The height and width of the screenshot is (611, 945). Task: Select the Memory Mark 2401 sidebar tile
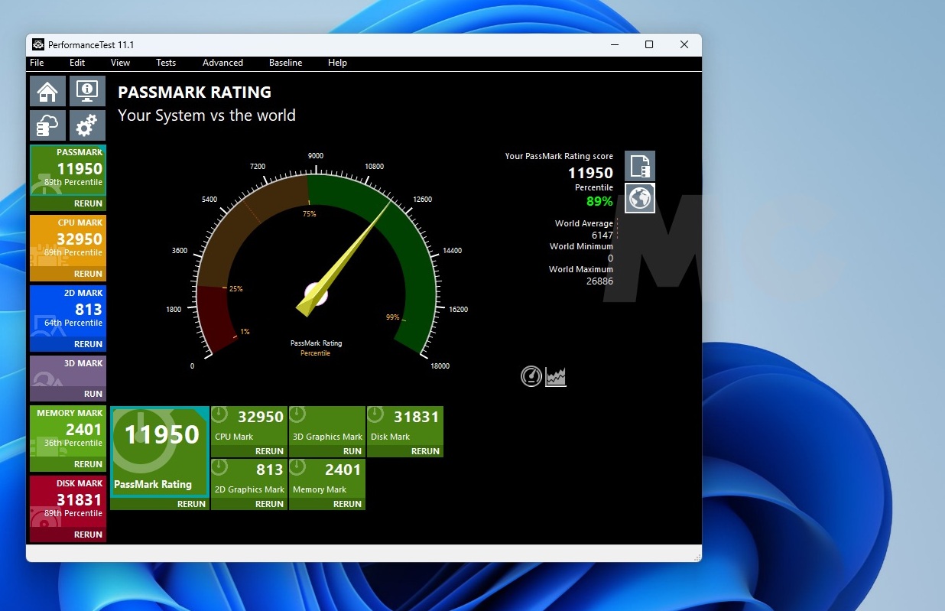tap(68, 432)
